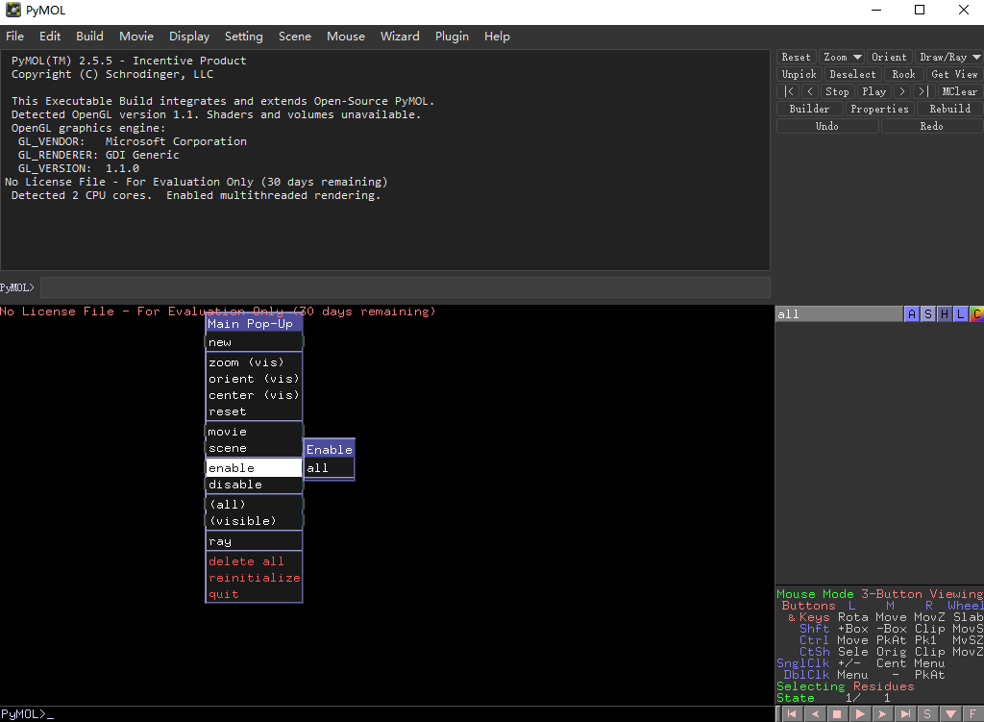Image resolution: width=984 pixels, height=722 pixels.
Task: Click the Mouse Mode 3-Button Viewing label
Action: pyautogui.click(x=878, y=594)
